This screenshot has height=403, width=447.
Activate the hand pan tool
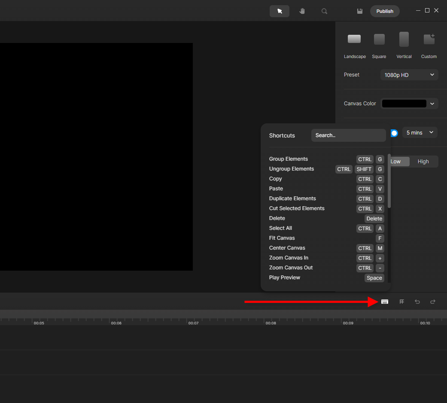click(302, 11)
